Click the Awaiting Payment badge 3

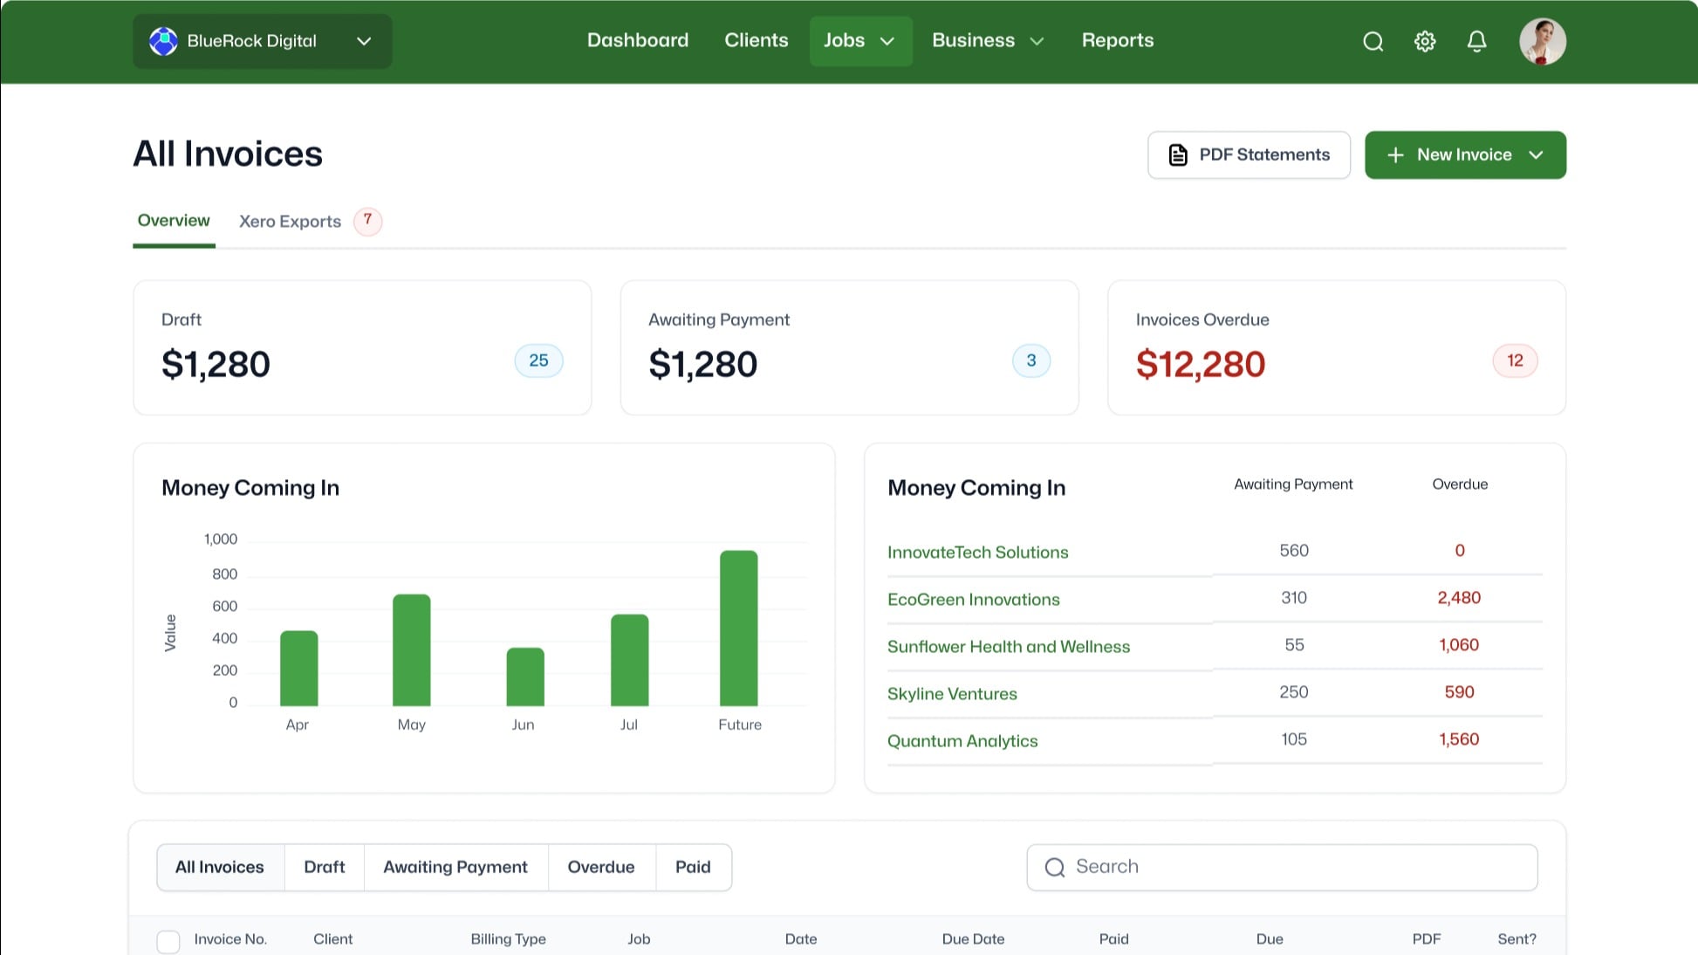point(1030,361)
